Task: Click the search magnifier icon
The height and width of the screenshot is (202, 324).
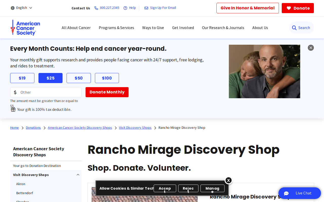Action: click(294, 28)
